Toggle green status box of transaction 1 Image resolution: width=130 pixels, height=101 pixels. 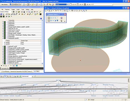[x=5, y=22]
